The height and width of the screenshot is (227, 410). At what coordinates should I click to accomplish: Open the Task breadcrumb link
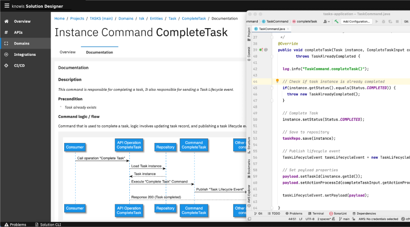[x=172, y=19]
